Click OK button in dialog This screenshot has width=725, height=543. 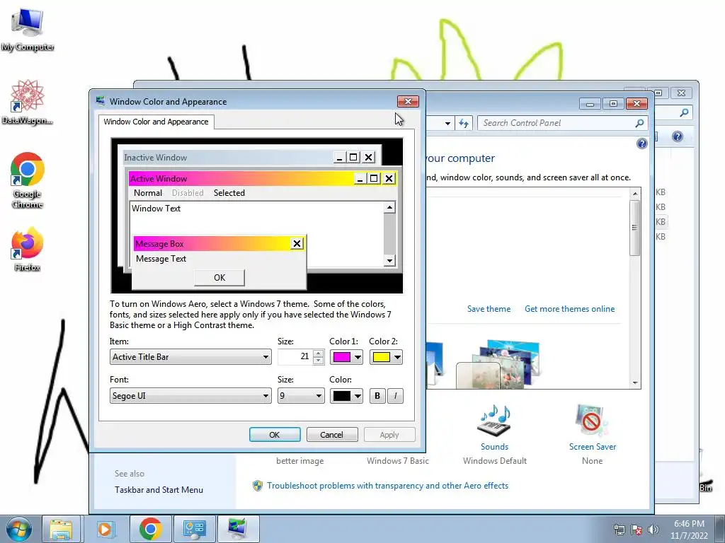(275, 435)
